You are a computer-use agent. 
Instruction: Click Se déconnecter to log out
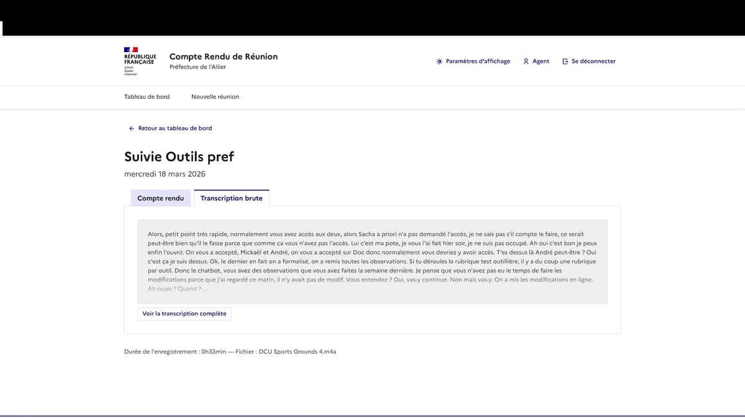coord(589,61)
